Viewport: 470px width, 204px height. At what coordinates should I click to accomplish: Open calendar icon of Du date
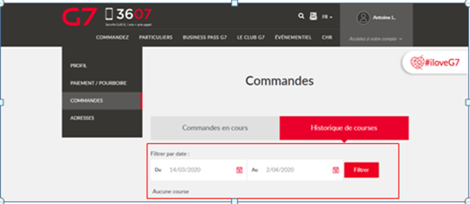(x=239, y=170)
